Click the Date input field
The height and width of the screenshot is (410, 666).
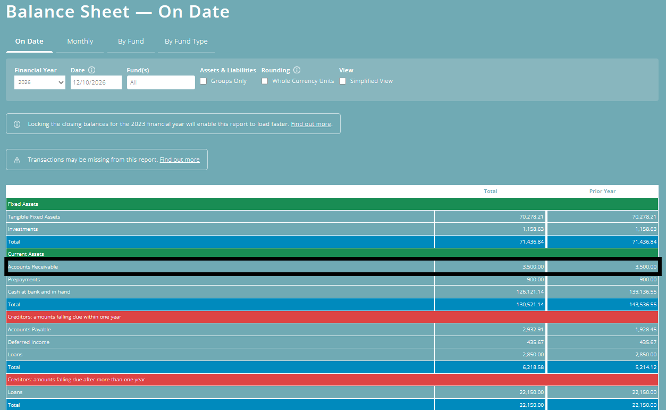96,82
